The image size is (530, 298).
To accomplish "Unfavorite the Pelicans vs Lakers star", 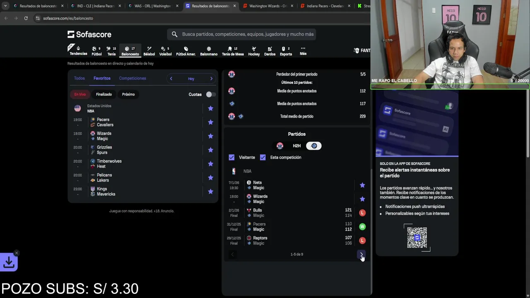I will pyautogui.click(x=210, y=178).
